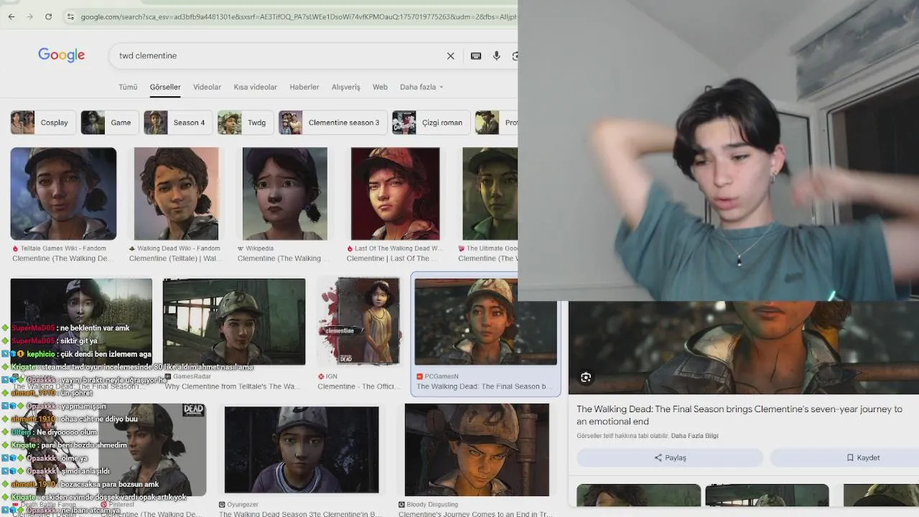This screenshot has width=919, height=517.
Task: Click the Bloody Disgusting source label
Action: click(432, 505)
